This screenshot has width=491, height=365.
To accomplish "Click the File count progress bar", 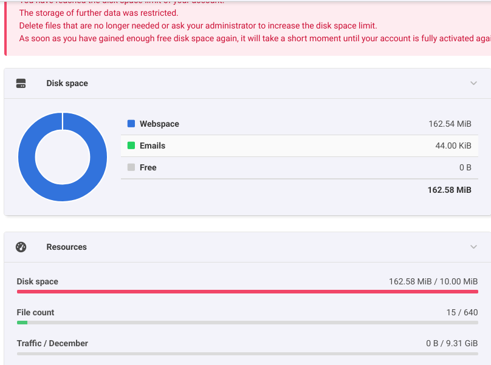I will click(247, 323).
